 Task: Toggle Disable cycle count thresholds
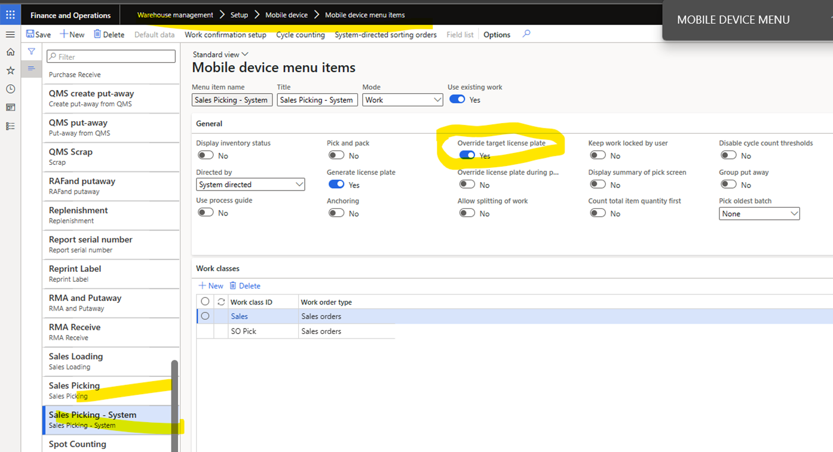point(728,155)
